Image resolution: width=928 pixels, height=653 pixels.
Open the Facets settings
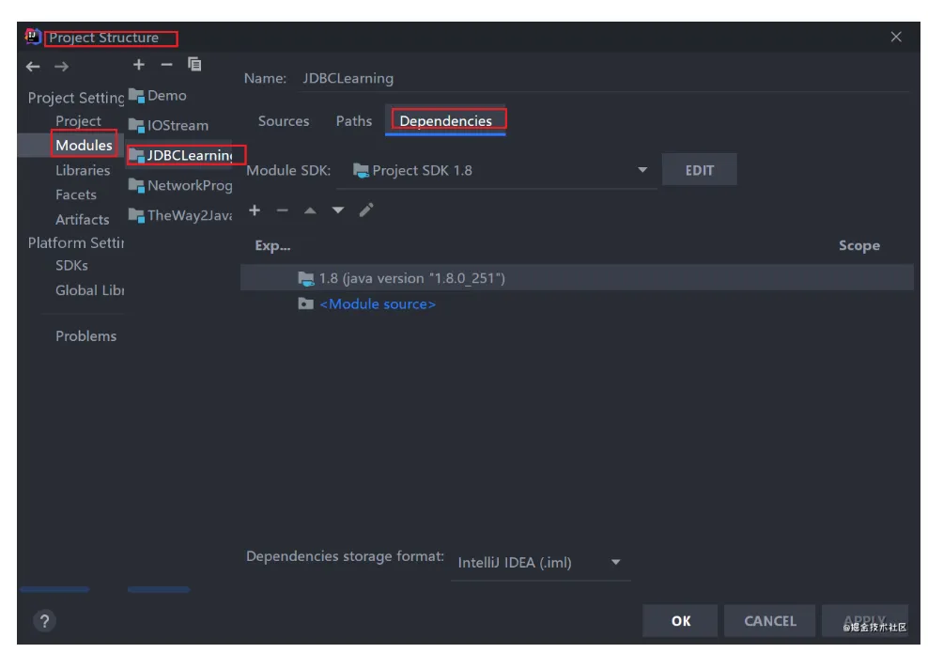[x=76, y=194]
